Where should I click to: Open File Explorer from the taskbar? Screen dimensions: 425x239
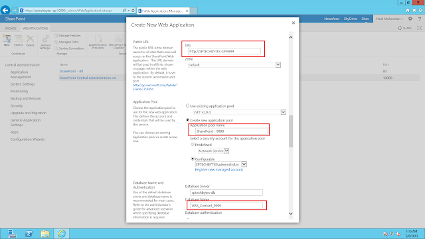pyautogui.click(x=45, y=234)
